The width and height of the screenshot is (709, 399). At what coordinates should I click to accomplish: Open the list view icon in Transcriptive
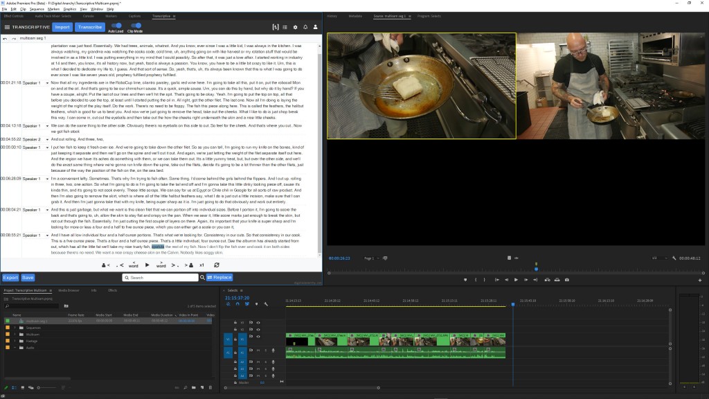coord(285,27)
